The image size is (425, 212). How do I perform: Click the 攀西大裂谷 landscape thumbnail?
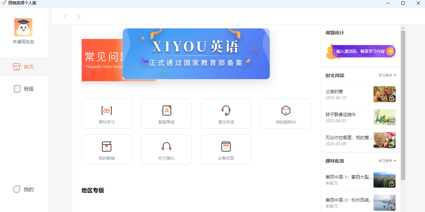[x=385, y=180]
